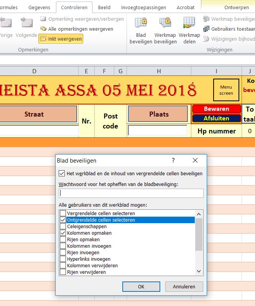
Task: Show Alle opmerkingen weergeven
Action: [77, 29]
